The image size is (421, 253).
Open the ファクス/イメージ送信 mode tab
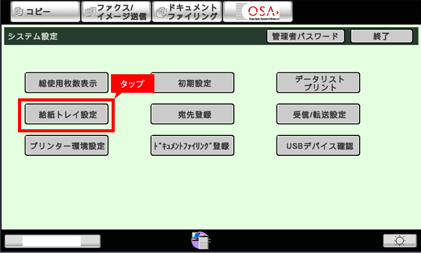pyautogui.click(x=115, y=12)
